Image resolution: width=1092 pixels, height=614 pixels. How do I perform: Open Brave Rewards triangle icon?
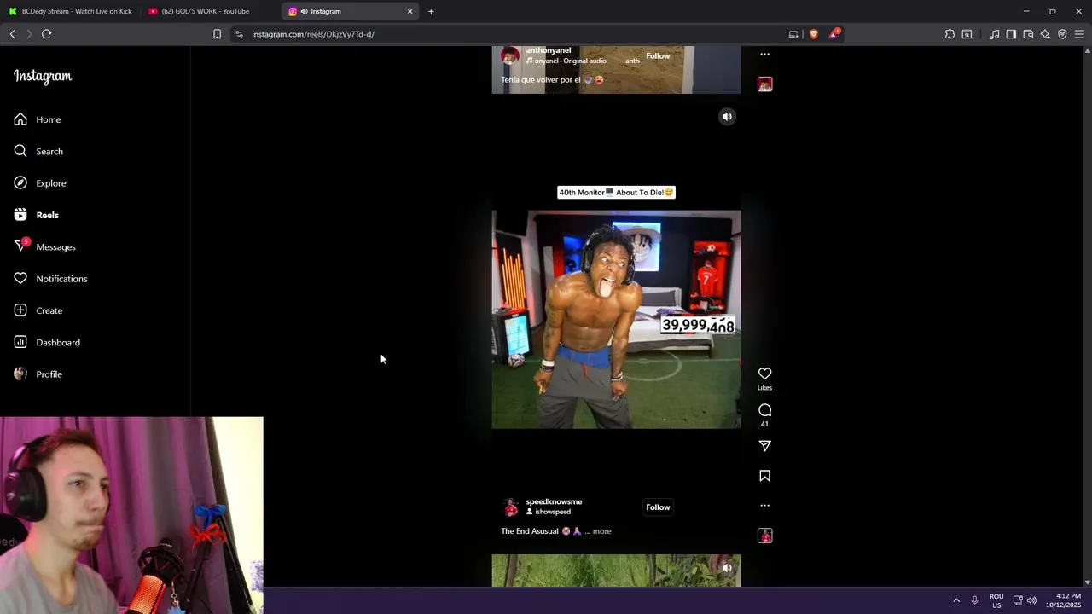click(x=834, y=34)
